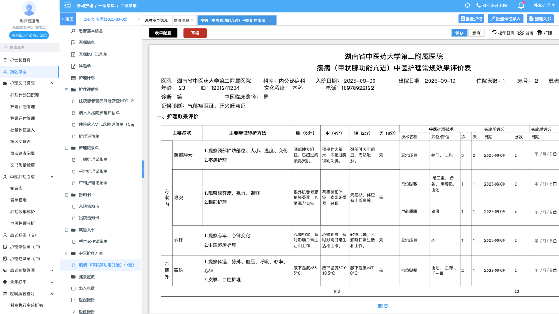Click the blue 保存 button
This screenshot has height=314, width=559.
coord(459,33)
